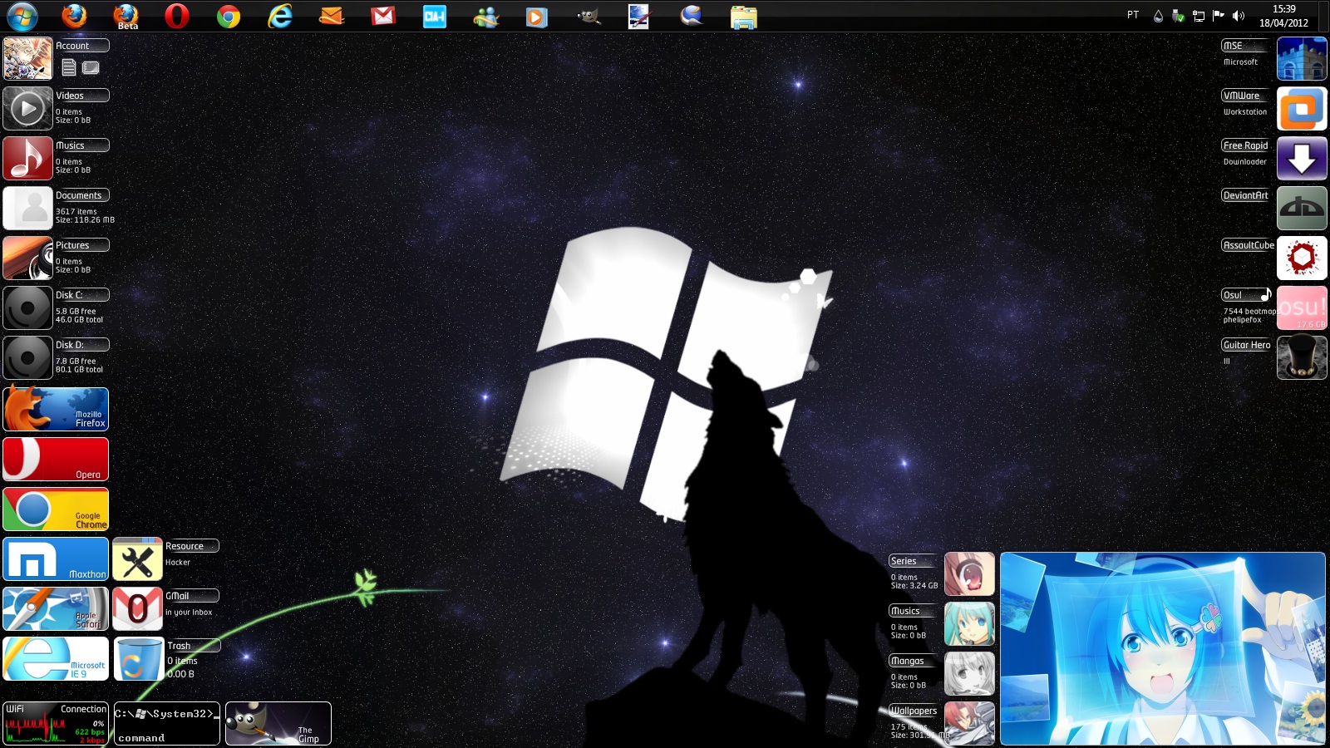Launch the Microsoft IE 9 tile
The width and height of the screenshot is (1330, 748).
[56, 658]
